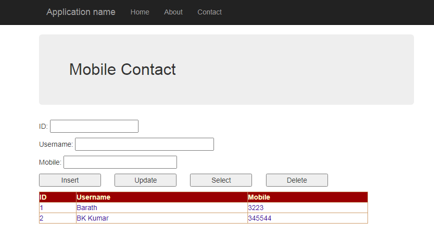The image size is (434, 250).
Task: Hit the Select button
Action: pyautogui.click(x=221, y=180)
